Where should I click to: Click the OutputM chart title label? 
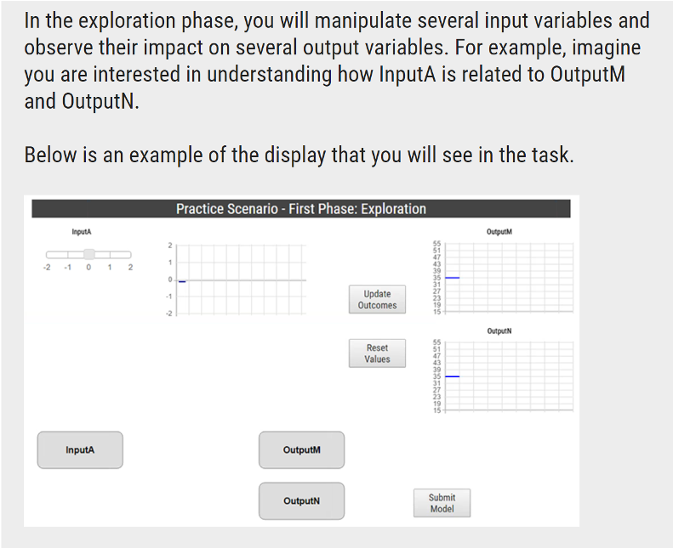(x=499, y=232)
